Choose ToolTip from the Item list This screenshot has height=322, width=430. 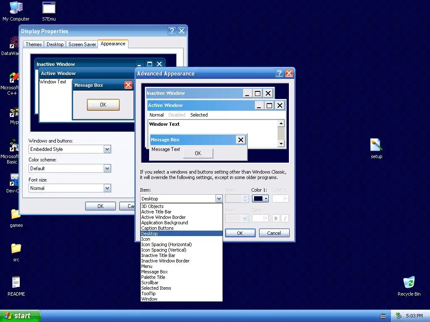tap(181, 293)
